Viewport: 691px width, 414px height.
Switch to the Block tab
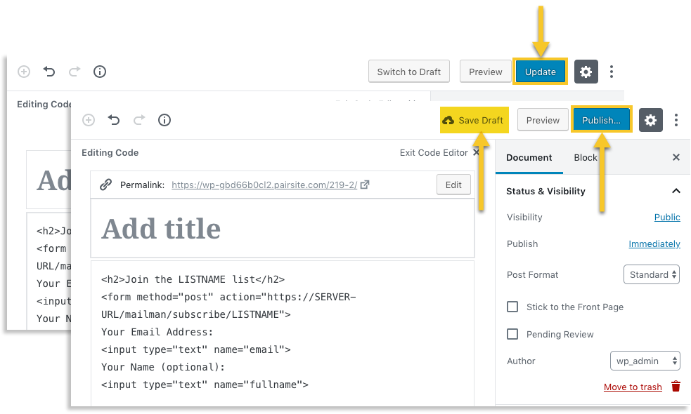click(585, 157)
